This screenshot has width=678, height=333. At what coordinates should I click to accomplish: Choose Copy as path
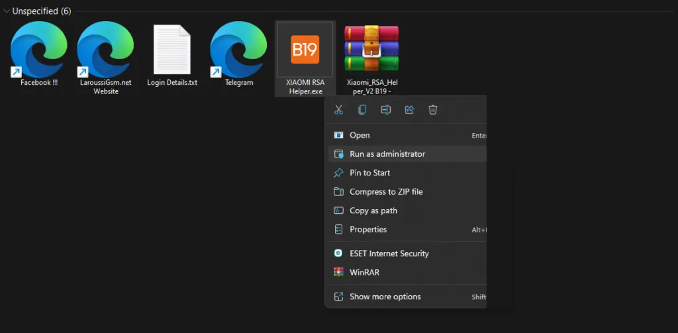407,211
